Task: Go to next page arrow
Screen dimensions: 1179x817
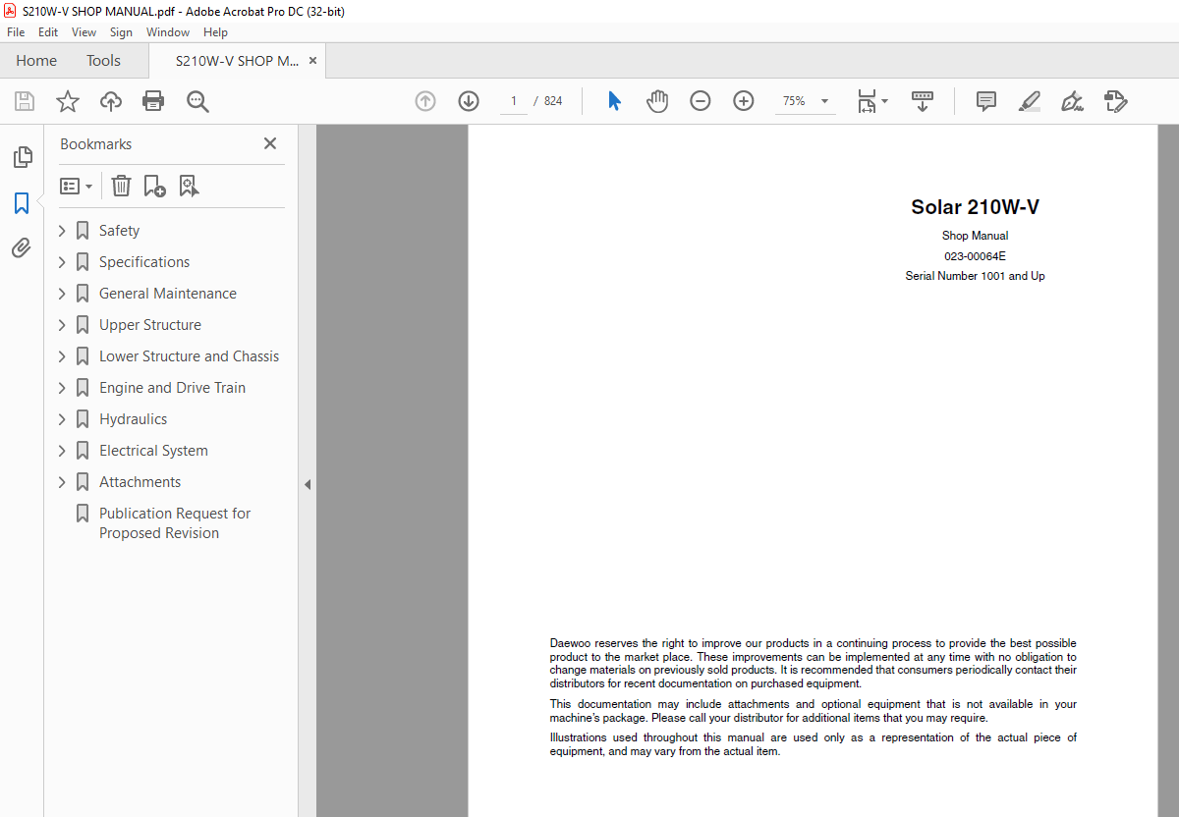Action: click(469, 101)
